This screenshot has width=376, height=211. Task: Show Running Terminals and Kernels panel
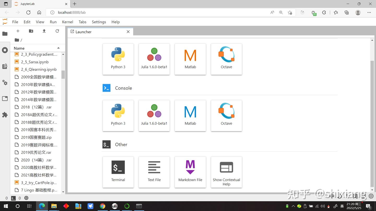pyautogui.click(x=5, y=50)
